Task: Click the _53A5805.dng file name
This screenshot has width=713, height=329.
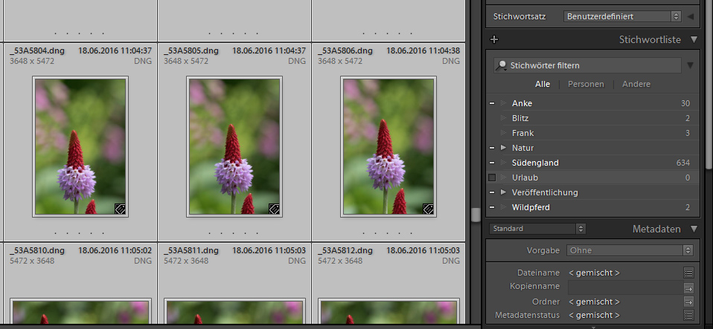Action: pyautogui.click(x=191, y=51)
